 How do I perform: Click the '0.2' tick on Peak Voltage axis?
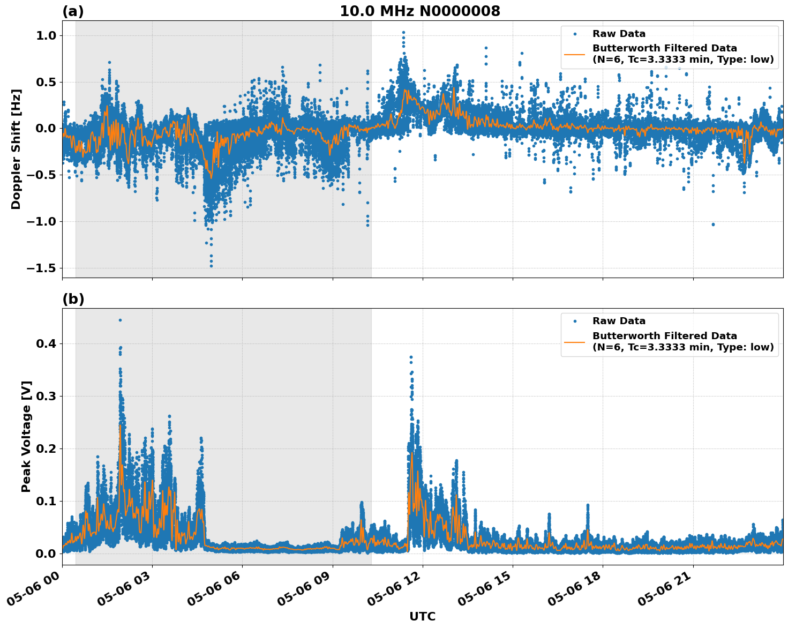coord(46,448)
